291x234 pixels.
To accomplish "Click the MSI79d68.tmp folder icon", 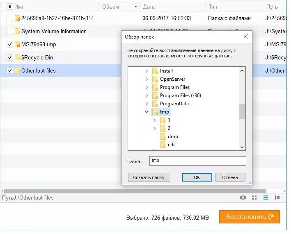I will click(x=17, y=44).
